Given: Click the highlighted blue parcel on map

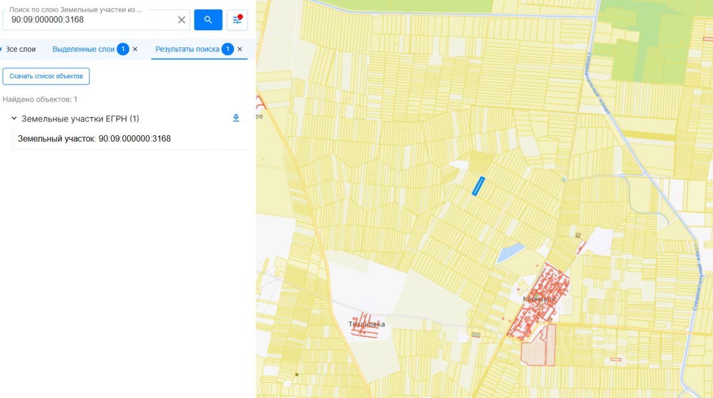Looking at the screenshot, I should click(x=478, y=186).
